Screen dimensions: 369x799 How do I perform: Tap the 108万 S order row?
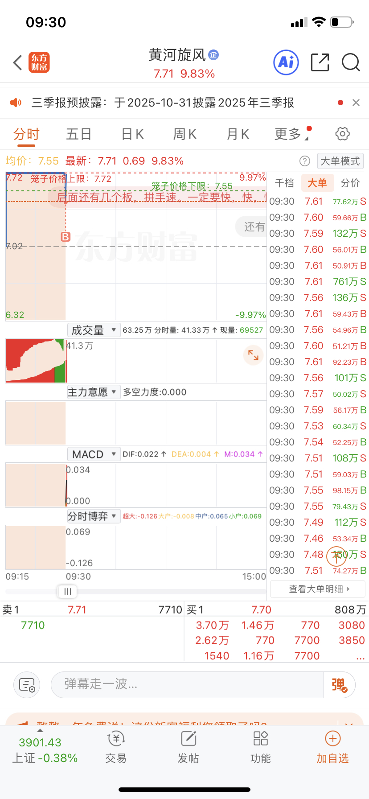pos(318,458)
